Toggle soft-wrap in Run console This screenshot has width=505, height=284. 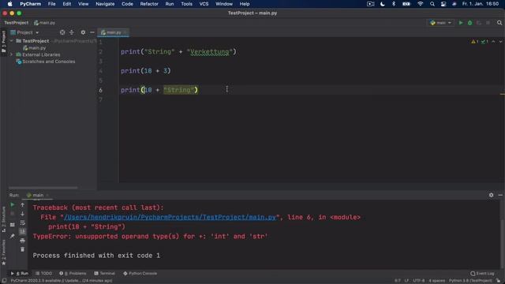(23, 222)
